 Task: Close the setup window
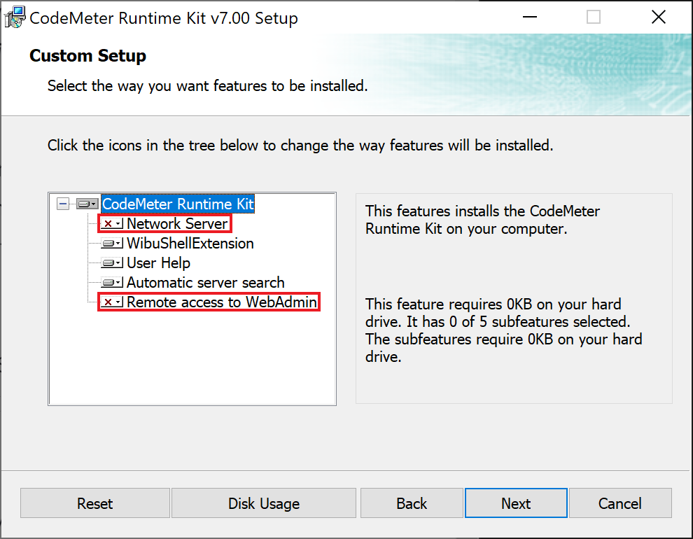point(658,17)
